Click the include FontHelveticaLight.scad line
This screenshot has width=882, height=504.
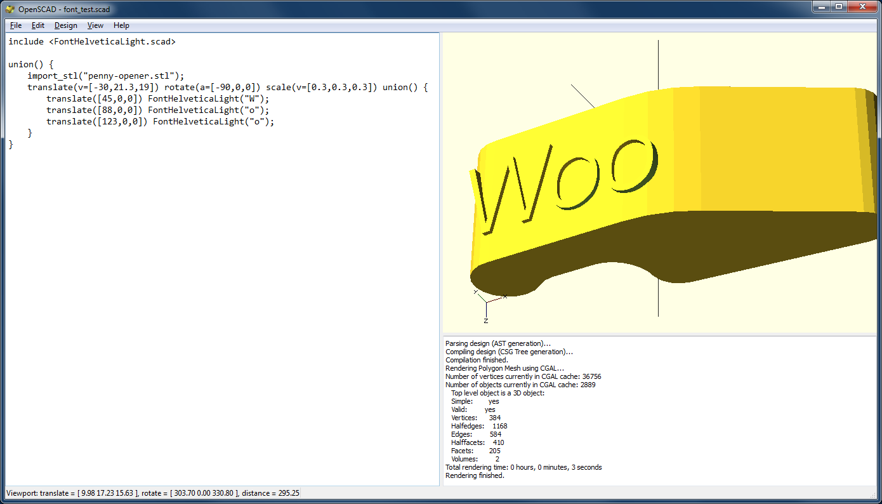coord(92,41)
